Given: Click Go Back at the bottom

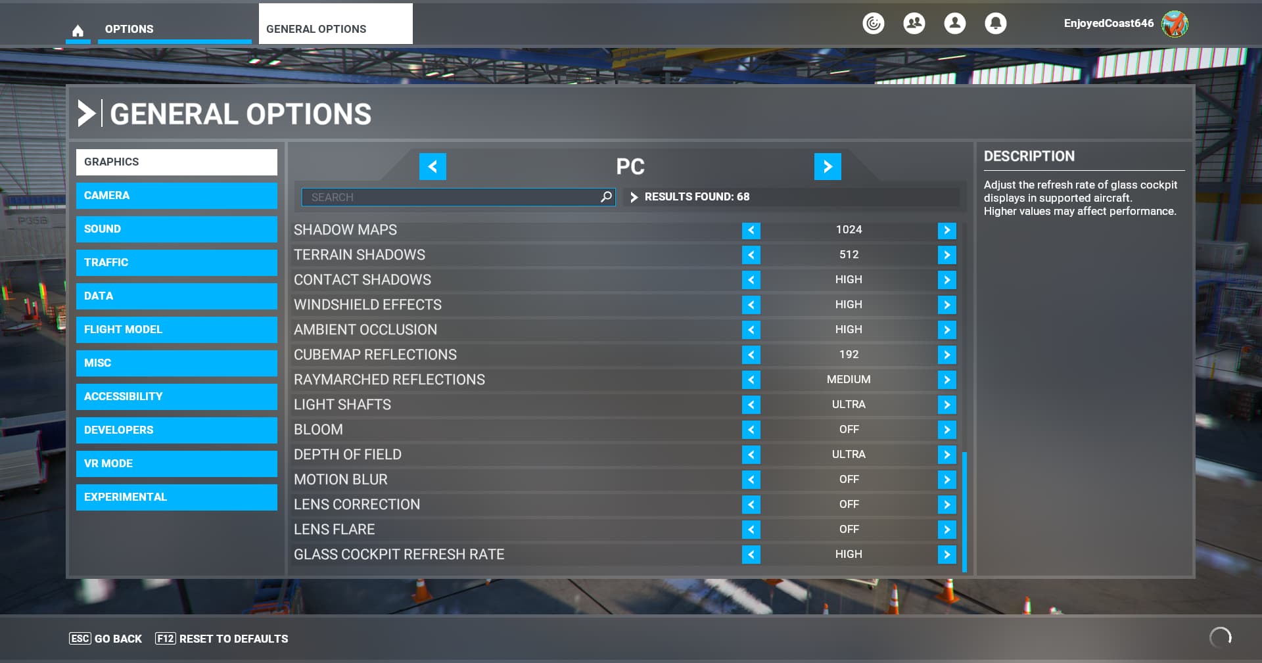Looking at the screenshot, I should (x=106, y=639).
